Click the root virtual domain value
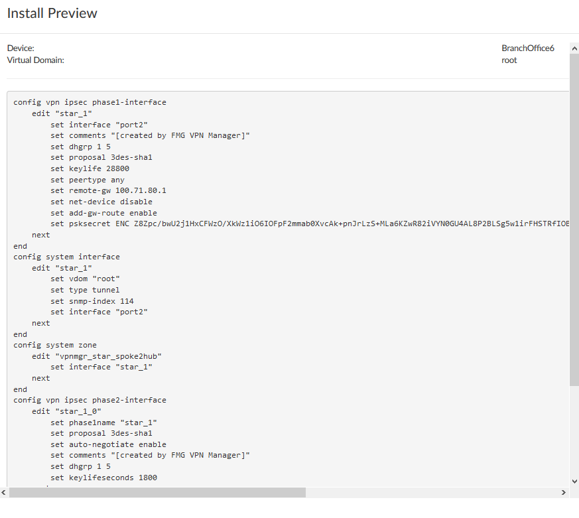This screenshot has width=579, height=518. click(509, 60)
